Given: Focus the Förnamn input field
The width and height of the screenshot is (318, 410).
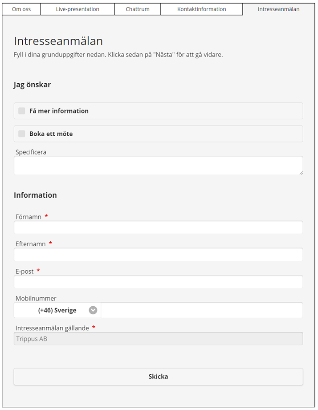Looking at the screenshot, I should click(158, 227).
